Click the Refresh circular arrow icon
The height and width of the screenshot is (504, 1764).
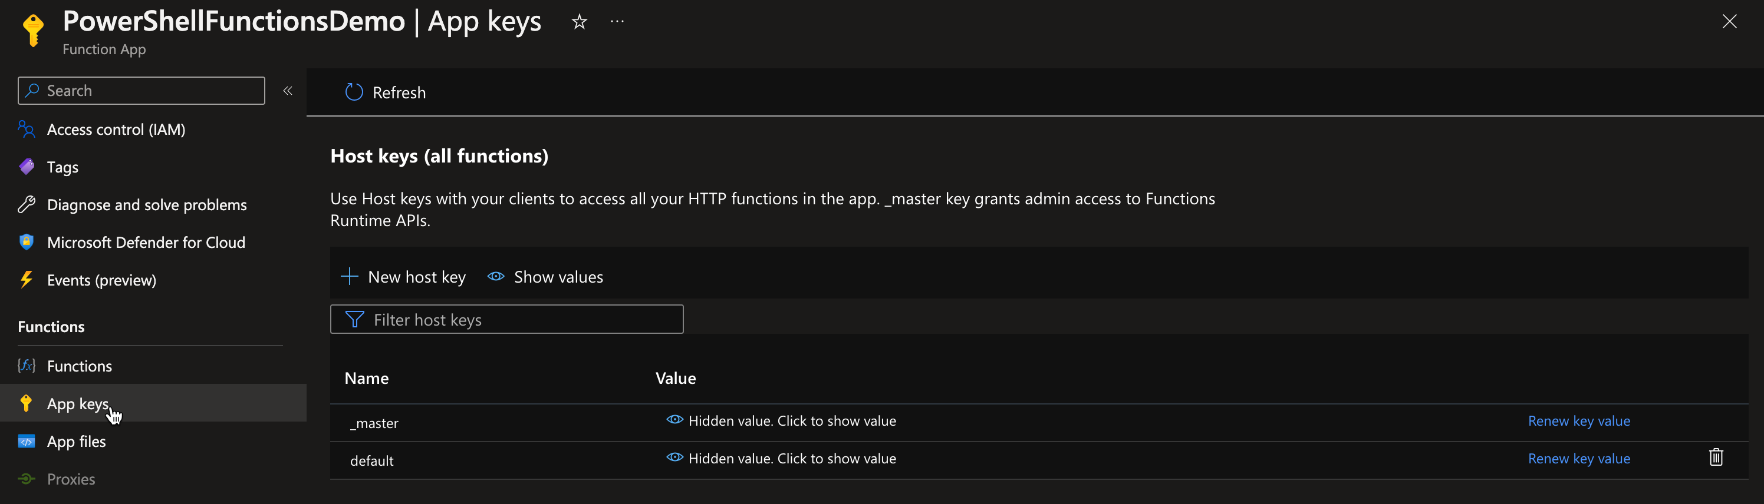(354, 92)
